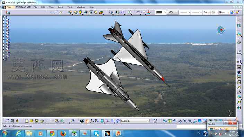This screenshot has height=137, width=244.
Task: Click the What's This help cursor icon
Action: (72, 121)
